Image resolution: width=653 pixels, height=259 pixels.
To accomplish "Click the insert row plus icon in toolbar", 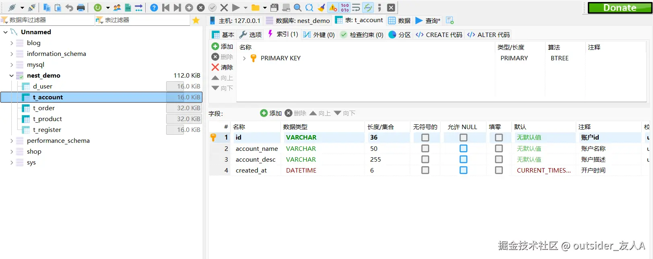I will [189, 8].
